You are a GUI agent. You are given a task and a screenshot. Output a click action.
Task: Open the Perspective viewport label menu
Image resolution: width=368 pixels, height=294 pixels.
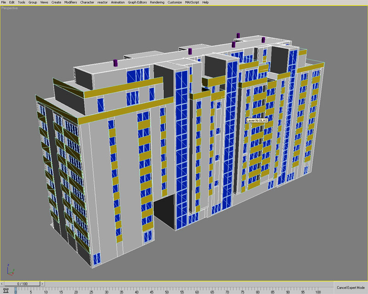tap(10, 8)
